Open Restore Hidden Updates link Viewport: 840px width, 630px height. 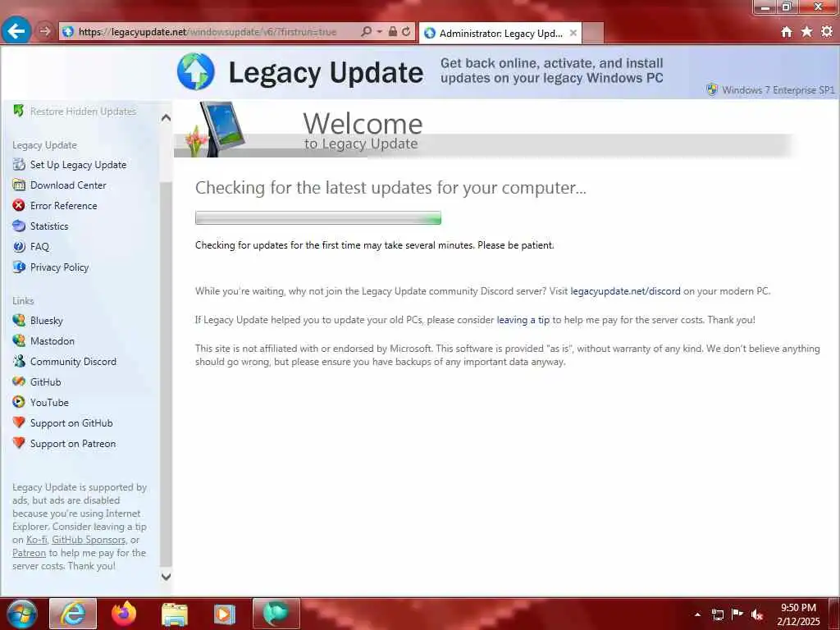coord(83,112)
